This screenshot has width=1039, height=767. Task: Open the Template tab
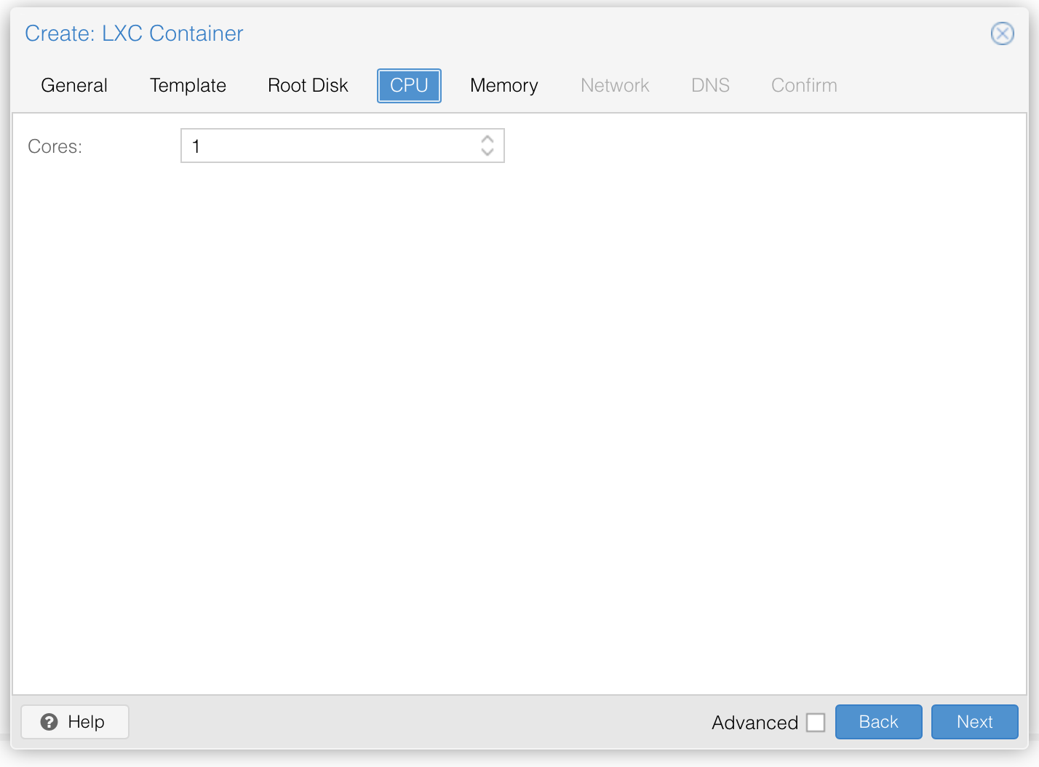[x=187, y=85]
